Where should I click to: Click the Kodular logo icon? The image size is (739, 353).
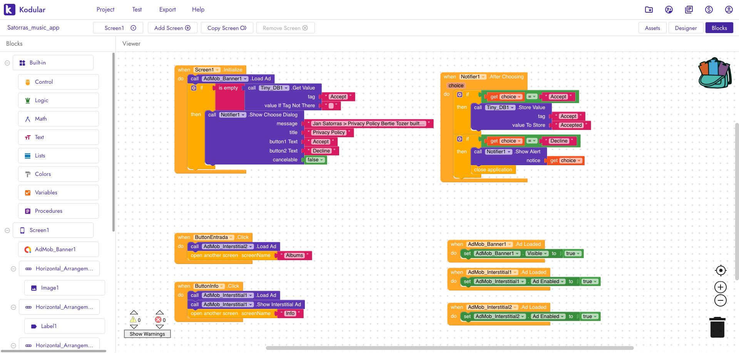(x=10, y=10)
